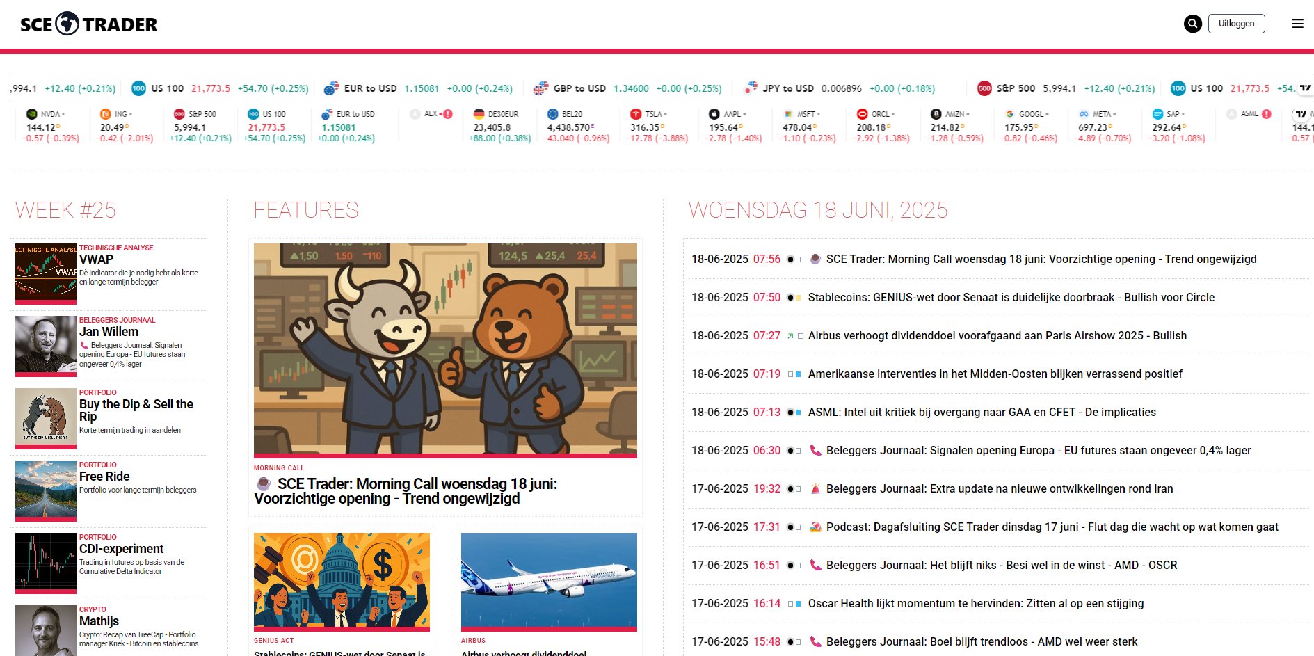The width and height of the screenshot is (1314, 656).
Task: Click the bull-versus-bear fighting thumbnail
Action: coord(46,418)
